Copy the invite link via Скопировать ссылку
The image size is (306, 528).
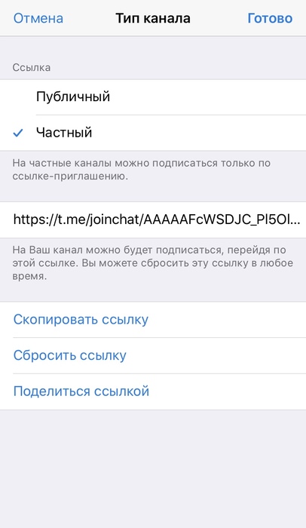tap(81, 319)
